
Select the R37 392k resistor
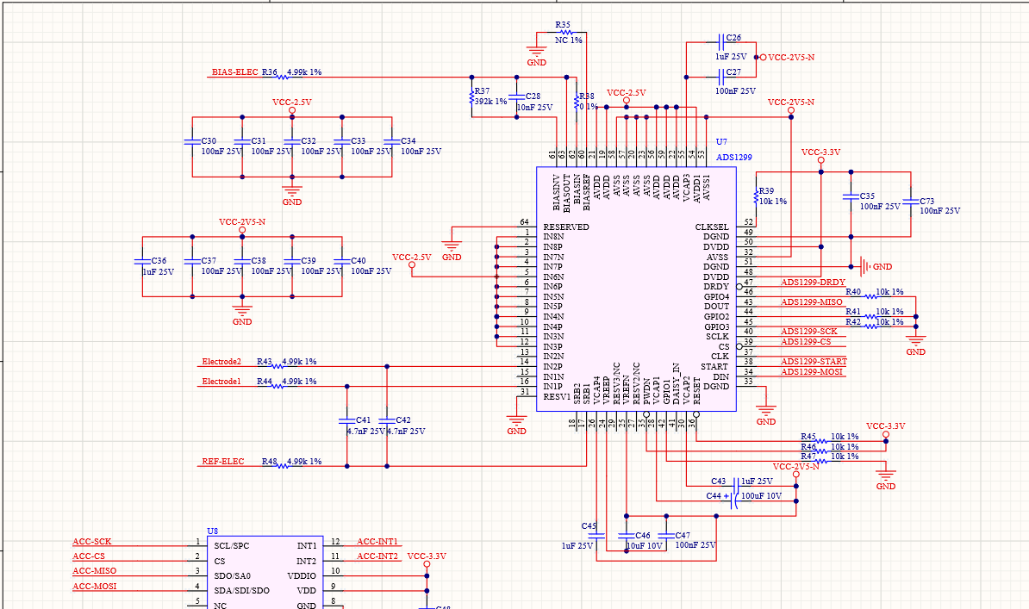(x=471, y=97)
